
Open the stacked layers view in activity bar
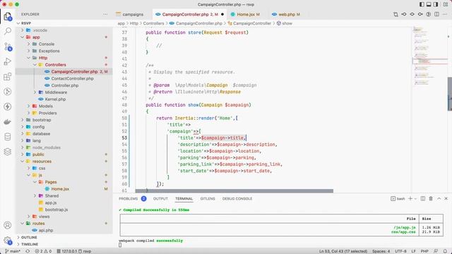[x=8, y=152]
